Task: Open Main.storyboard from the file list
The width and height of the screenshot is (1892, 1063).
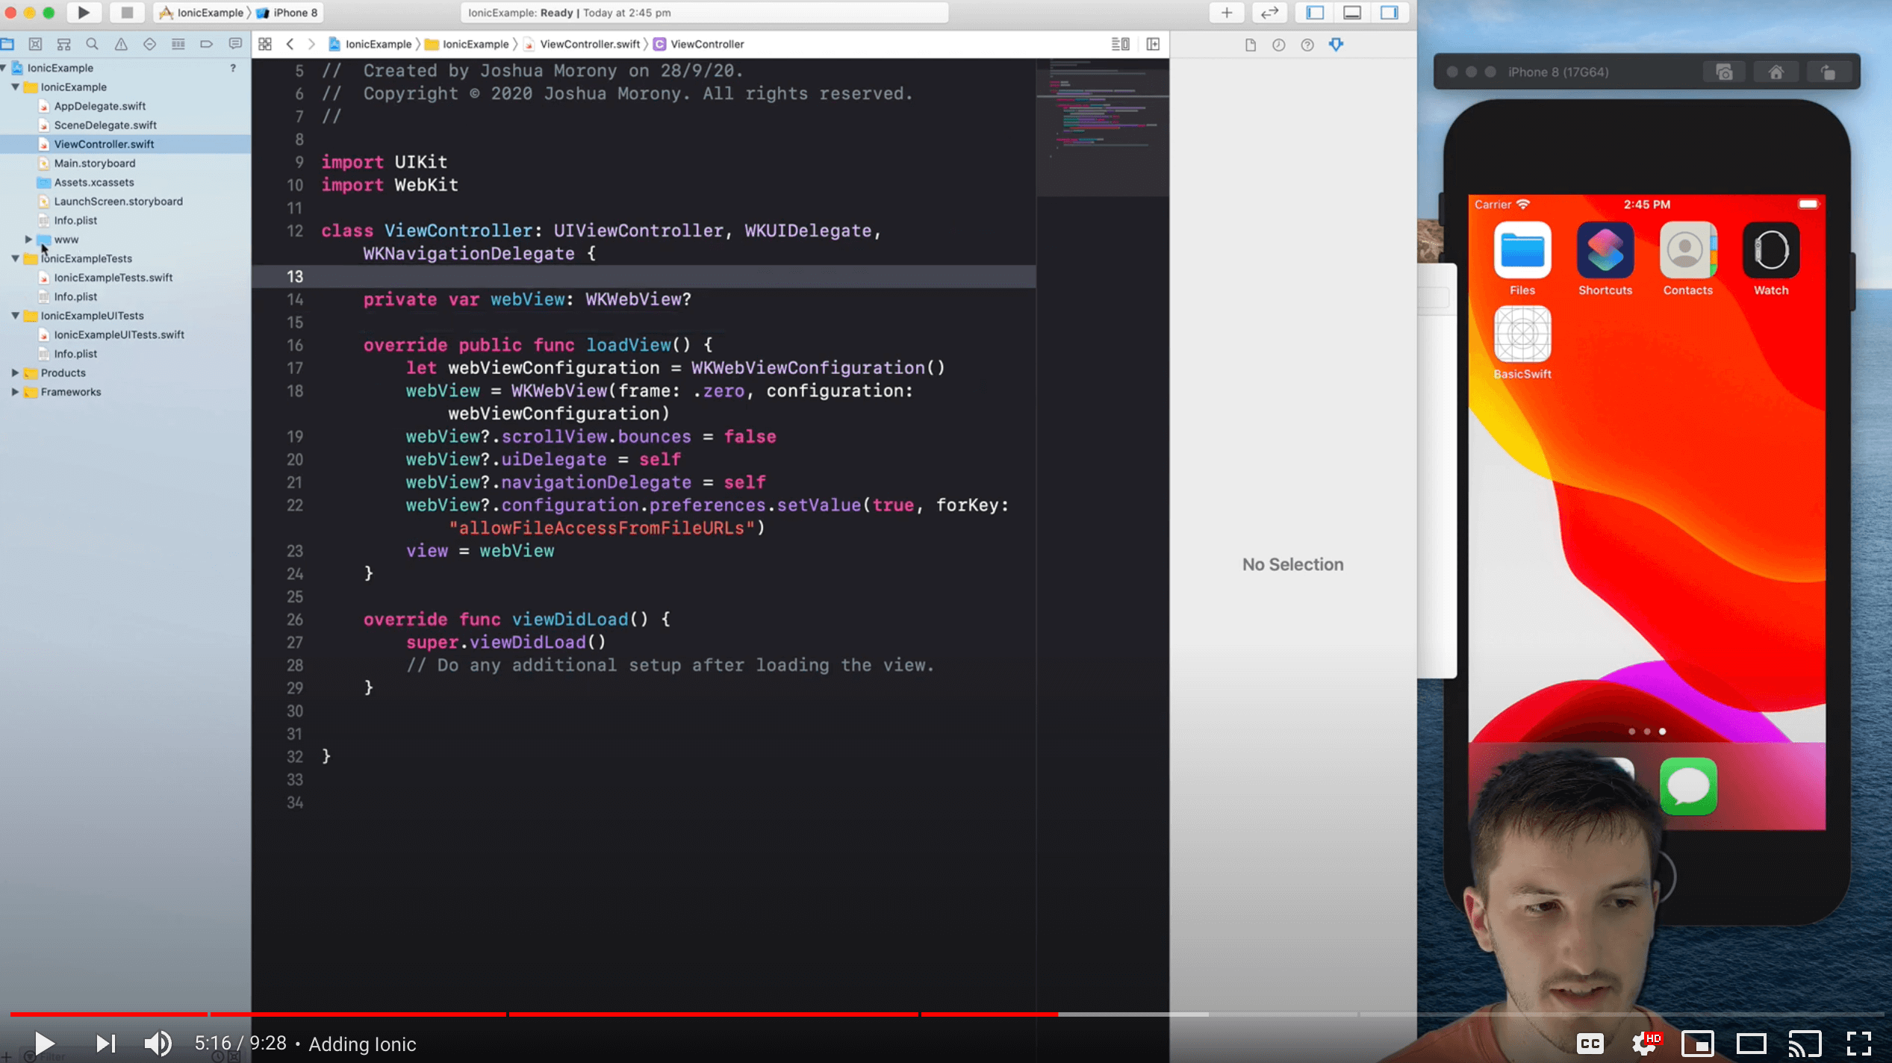Action: (94, 163)
